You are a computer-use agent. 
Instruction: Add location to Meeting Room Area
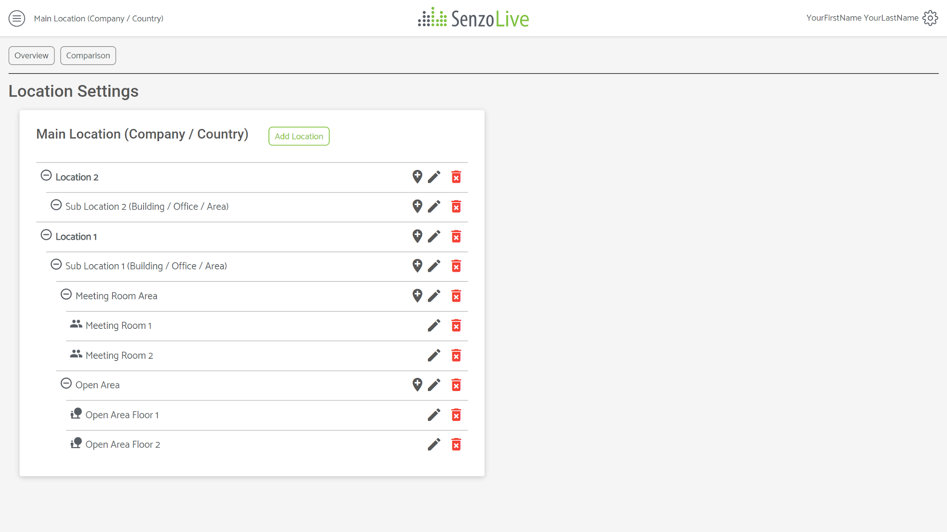[x=417, y=296]
